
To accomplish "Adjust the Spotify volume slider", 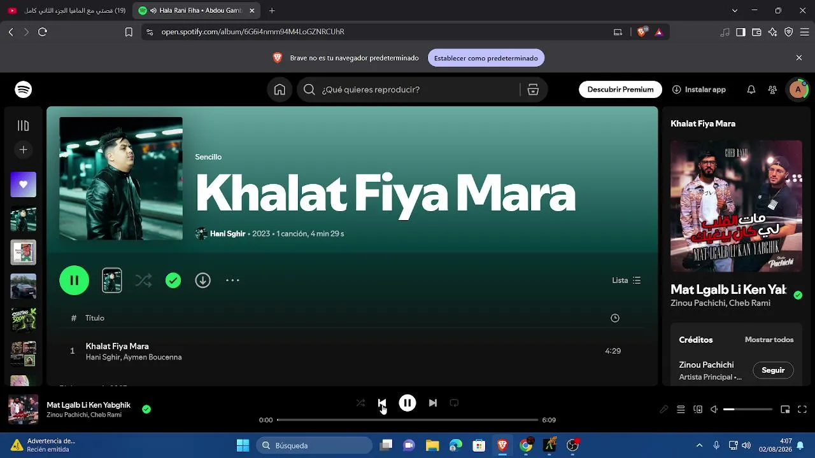I will [748, 410].
